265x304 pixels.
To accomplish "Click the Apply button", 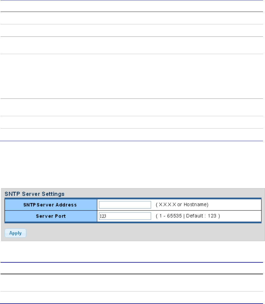I will (15, 233).
